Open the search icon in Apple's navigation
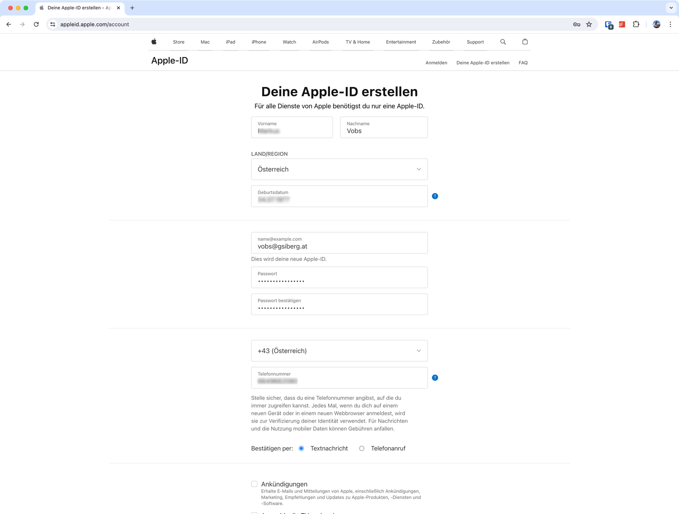The image size is (679, 514). click(503, 42)
